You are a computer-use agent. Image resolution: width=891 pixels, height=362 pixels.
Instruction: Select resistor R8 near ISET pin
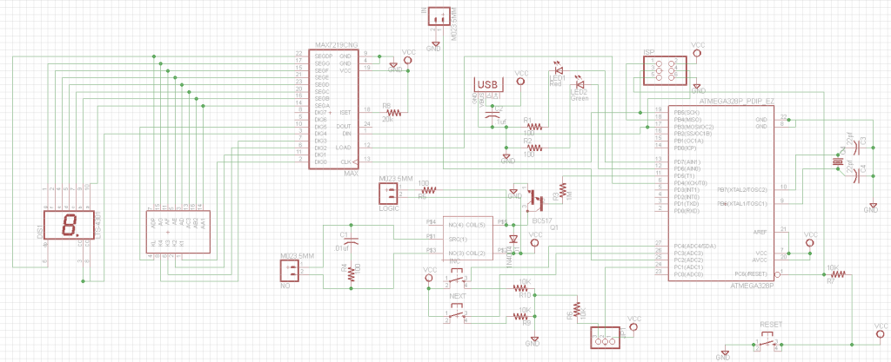[x=394, y=112]
